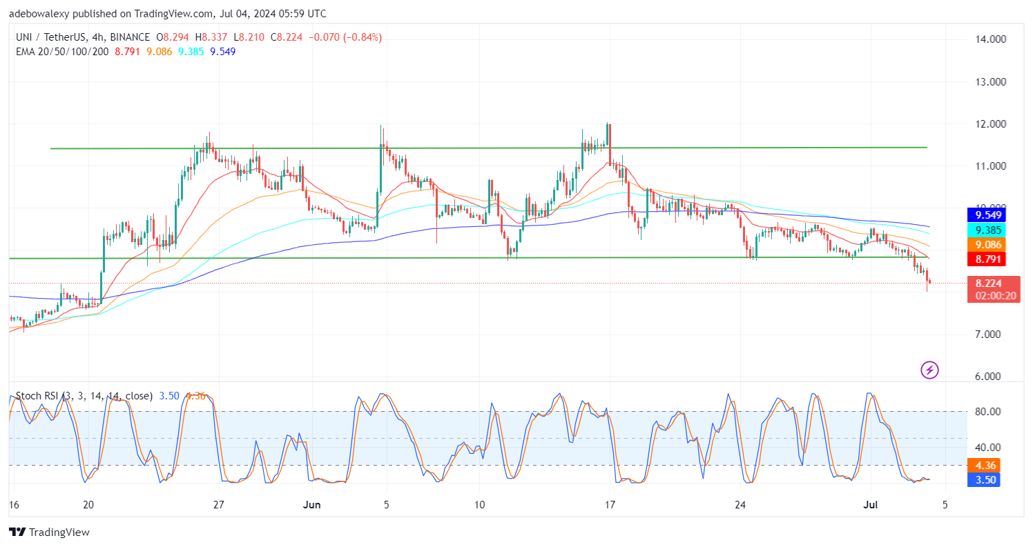Image resolution: width=1033 pixels, height=547 pixels.
Task: Click the 27 date label on time axis
Action: tap(218, 504)
